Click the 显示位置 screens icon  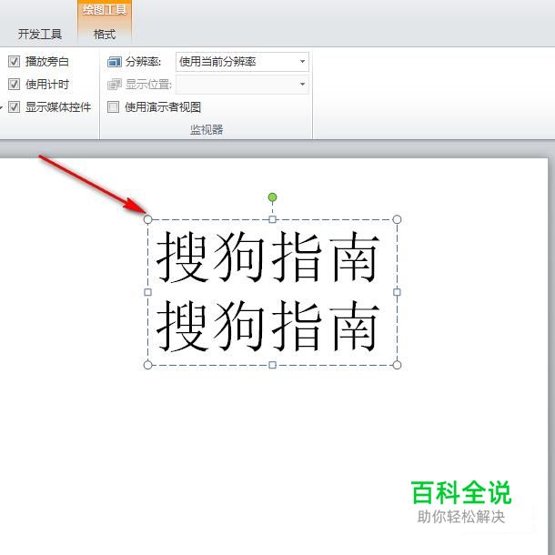click(115, 85)
